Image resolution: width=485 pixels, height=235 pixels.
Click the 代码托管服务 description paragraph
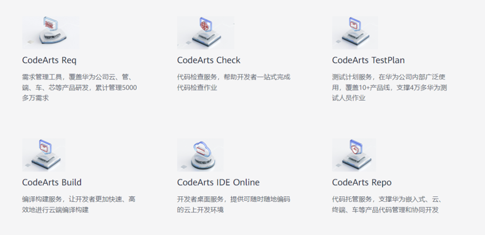[x=388, y=205]
